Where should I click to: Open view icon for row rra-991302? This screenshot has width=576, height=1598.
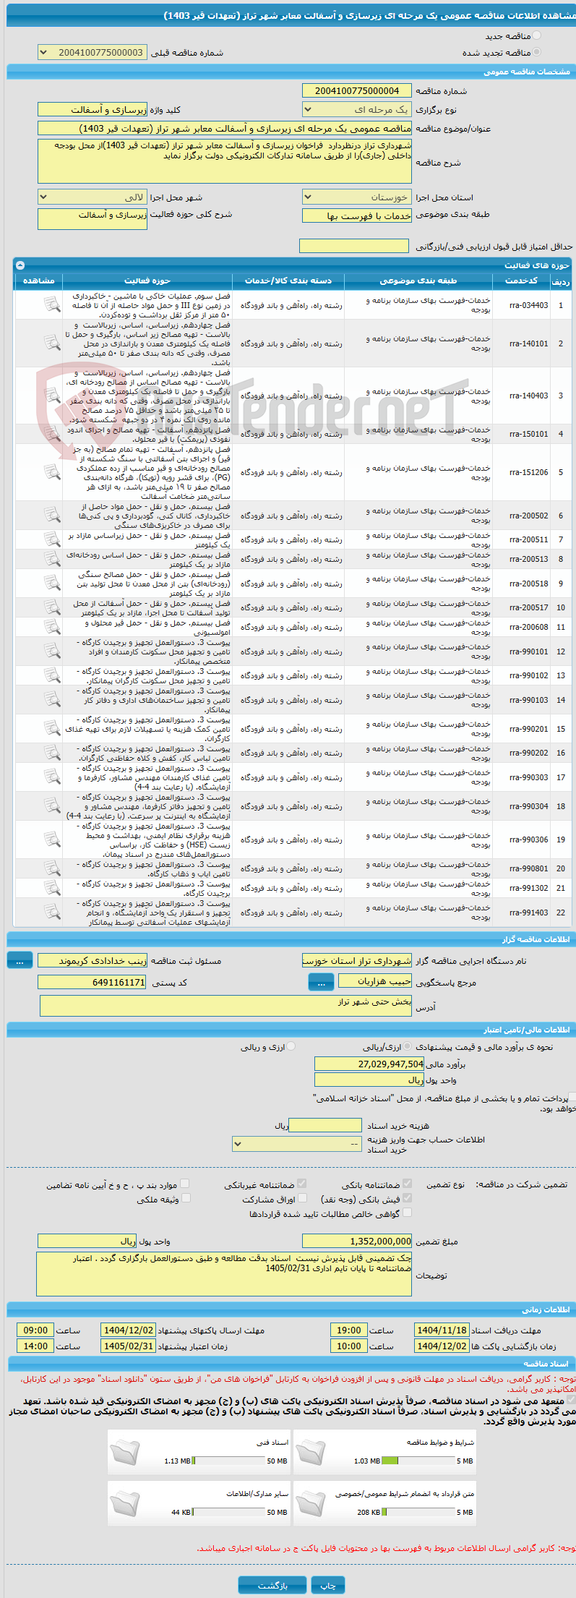coord(51,888)
